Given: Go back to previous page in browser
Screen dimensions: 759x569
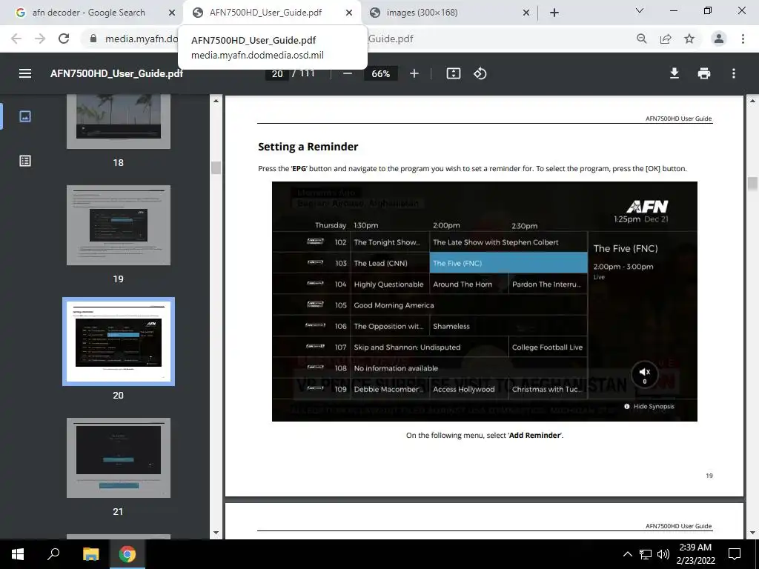Looking at the screenshot, I should coord(16,39).
